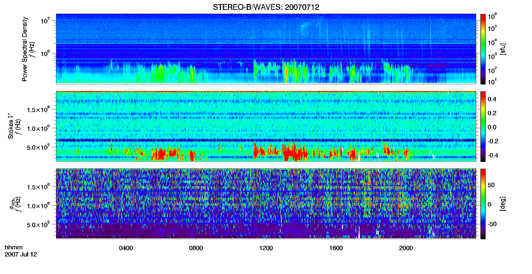
Task: Select the "[deg]" color bar unit label
Action: 503,204
